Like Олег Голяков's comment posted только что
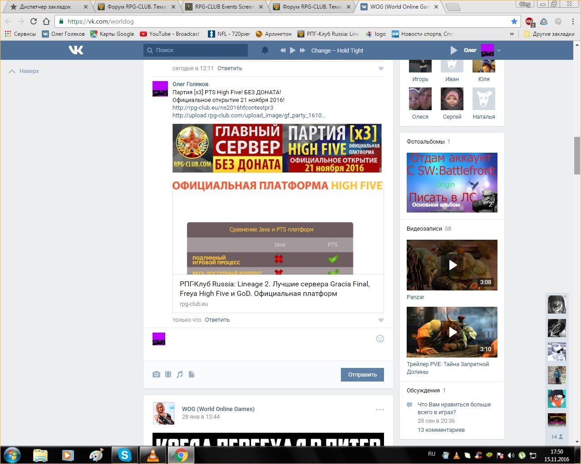The image size is (581, 464). 381,320
